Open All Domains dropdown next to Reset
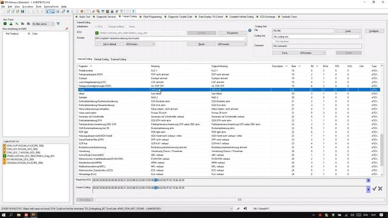The width and height of the screenshot is (388, 218). (x=232, y=44)
